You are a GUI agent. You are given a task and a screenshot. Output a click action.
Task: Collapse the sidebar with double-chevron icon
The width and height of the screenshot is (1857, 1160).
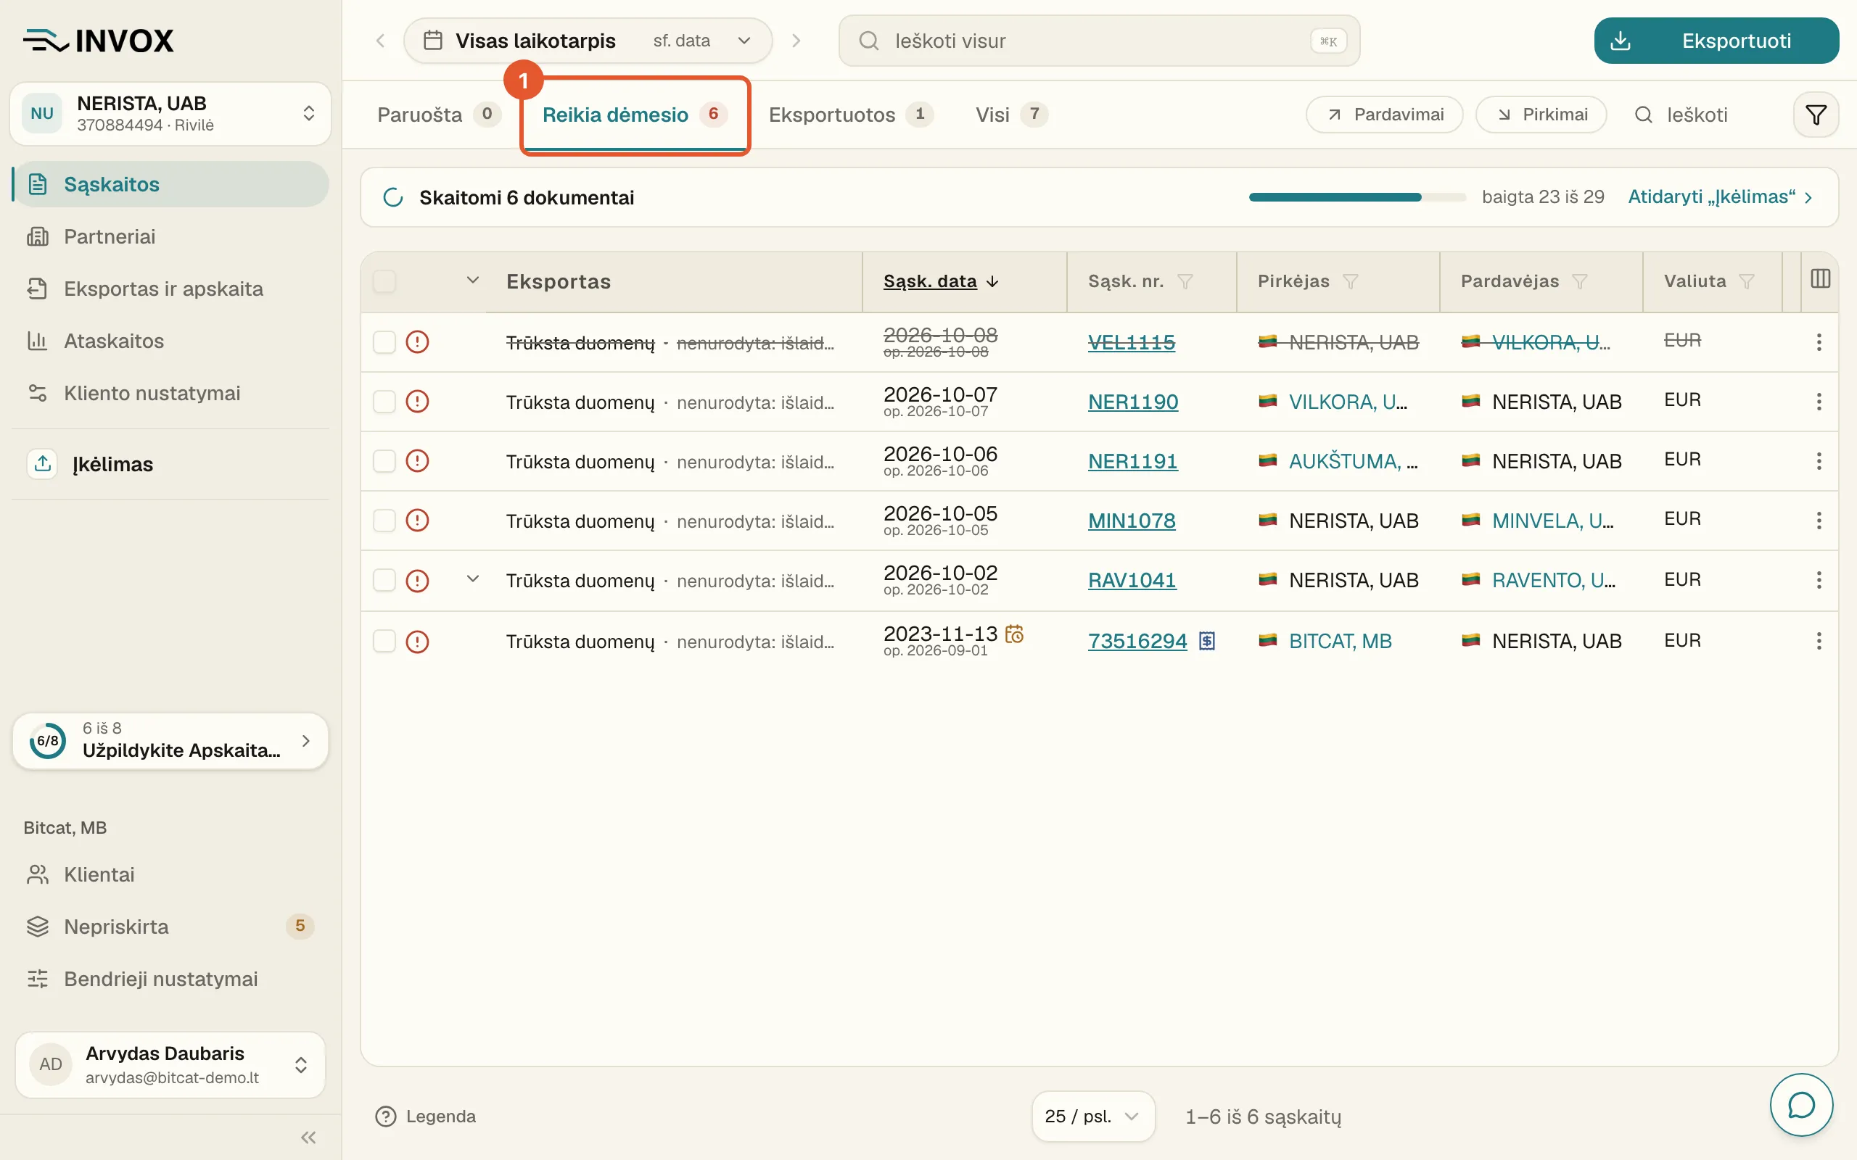click(308, 1137)
